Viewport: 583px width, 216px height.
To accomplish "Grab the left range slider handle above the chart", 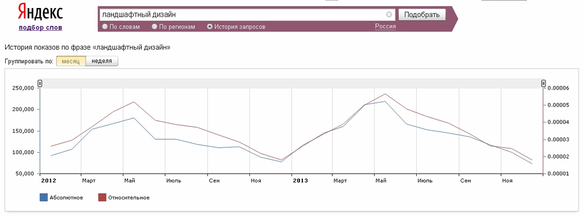I will [x=40, y=83].
